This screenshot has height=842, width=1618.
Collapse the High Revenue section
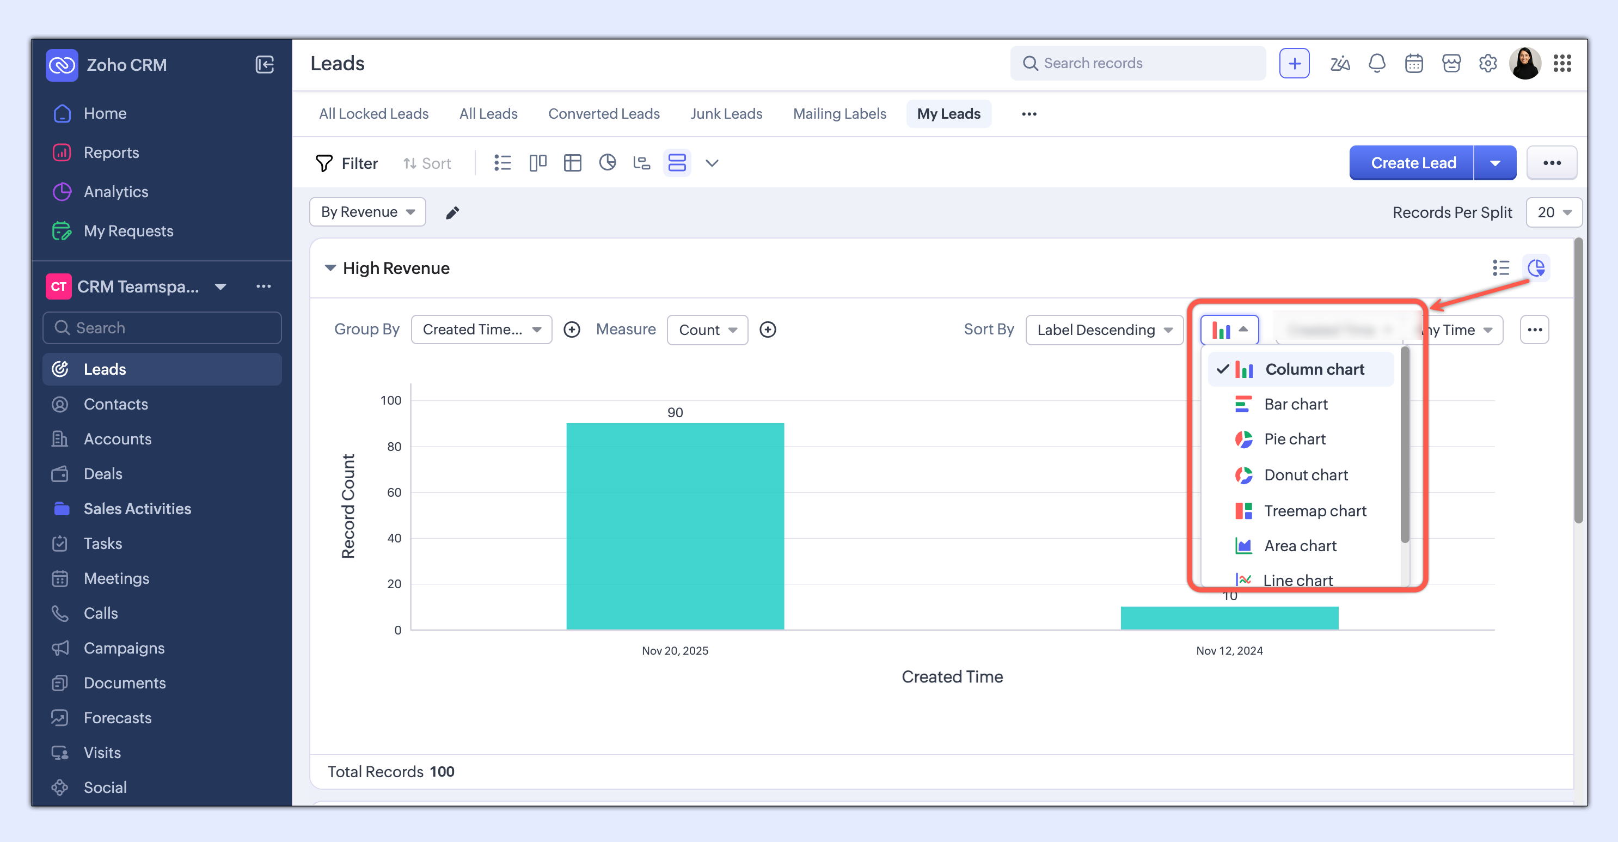330,269
